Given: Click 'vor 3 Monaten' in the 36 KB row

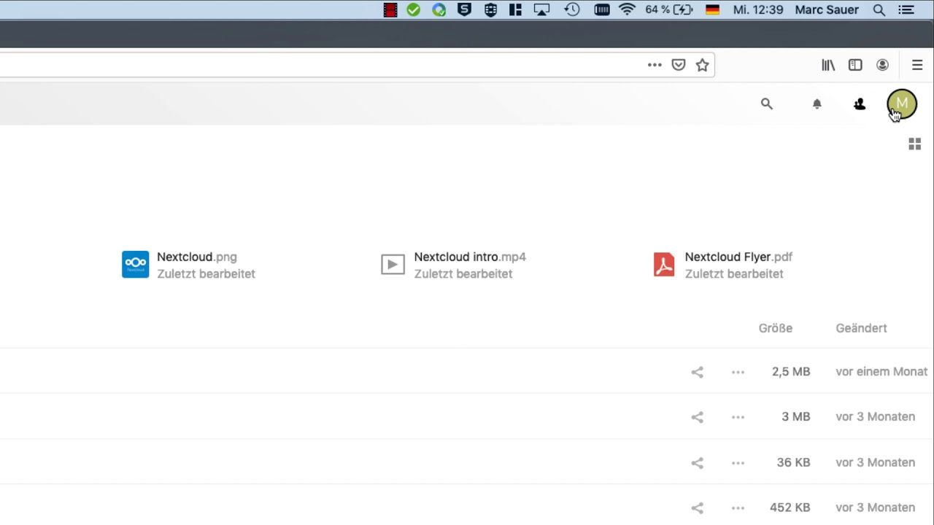Looking at the screenshot, I should 876,462.
